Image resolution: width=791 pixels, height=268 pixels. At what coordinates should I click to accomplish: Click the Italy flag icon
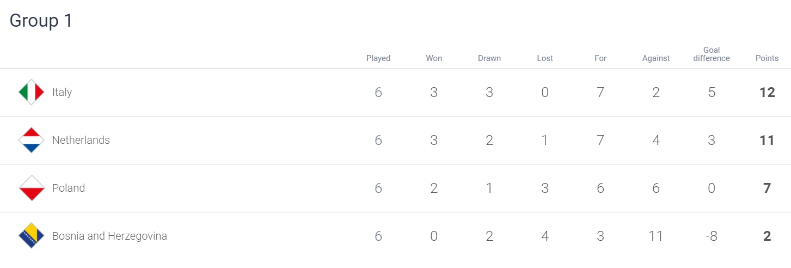(31, 92)
